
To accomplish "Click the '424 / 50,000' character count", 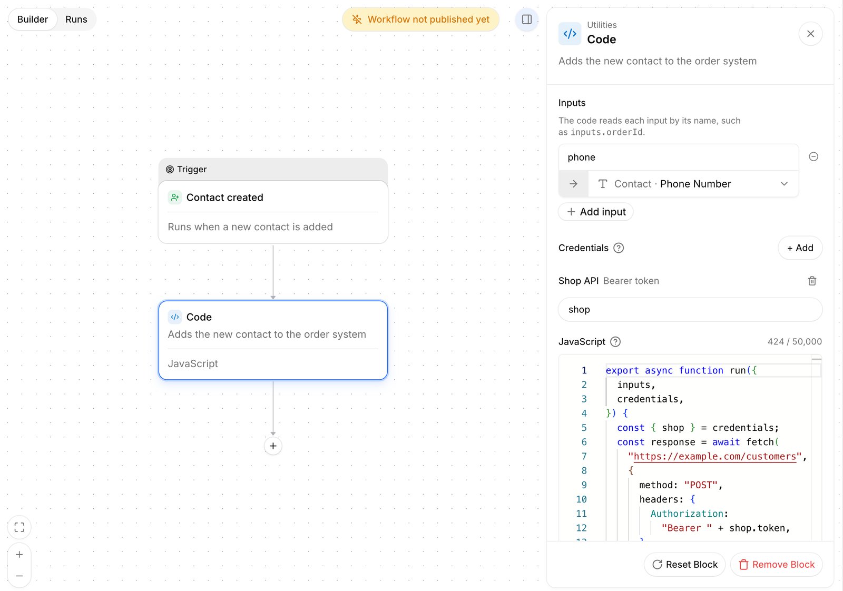I will [795, 342].
